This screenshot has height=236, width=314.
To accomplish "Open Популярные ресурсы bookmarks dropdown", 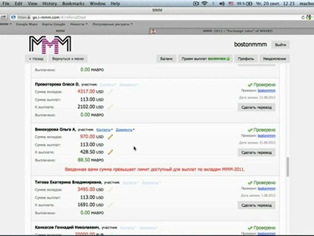I will (112, 24).
